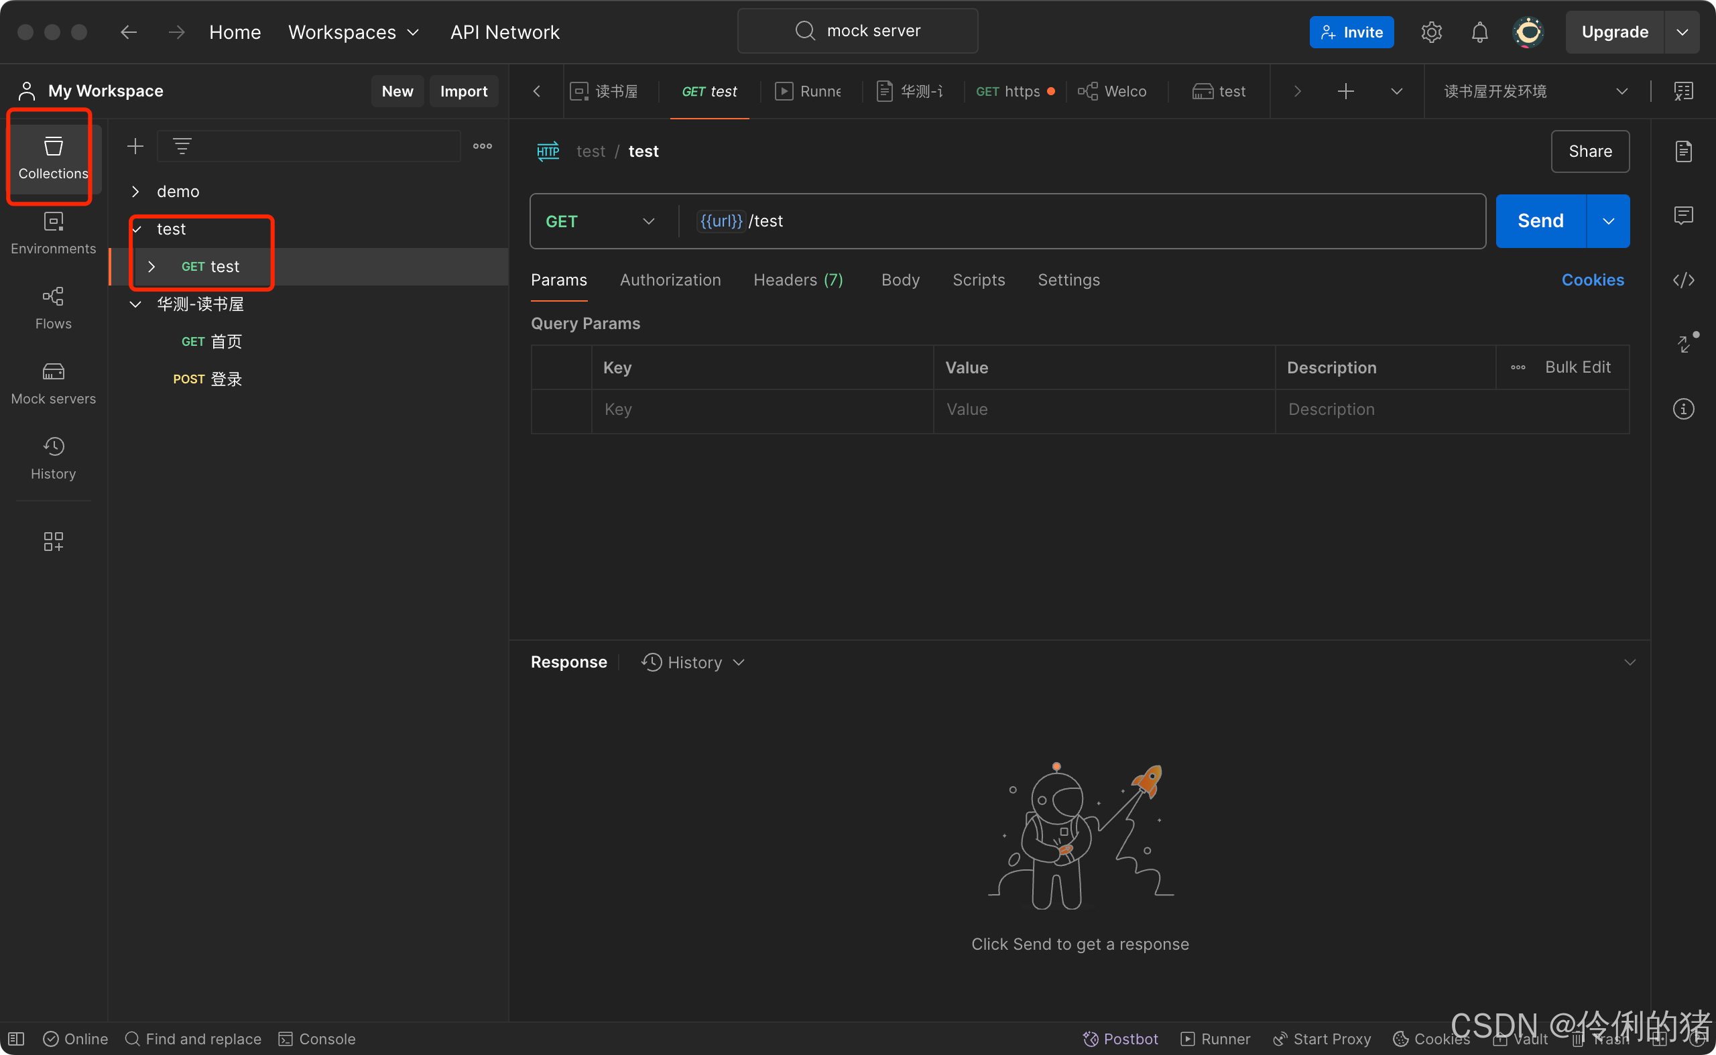The width and height of the screenshot is (1716, 1055).
Task: Collapse the 华测-读书屋 collection
Action: (136, 304)
